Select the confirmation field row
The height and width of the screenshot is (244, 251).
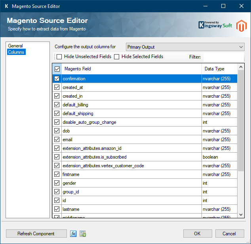click(145, 79)
